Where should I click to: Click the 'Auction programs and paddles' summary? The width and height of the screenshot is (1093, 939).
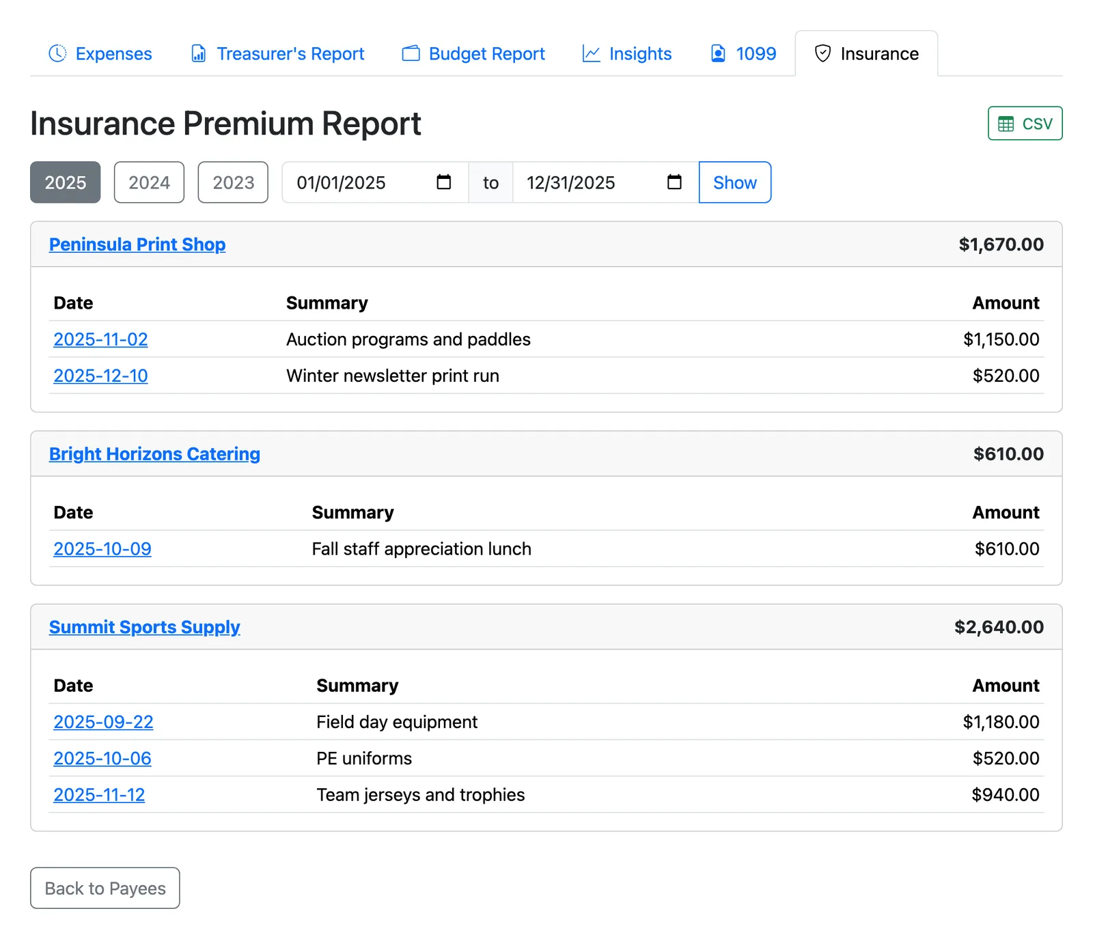409,339
